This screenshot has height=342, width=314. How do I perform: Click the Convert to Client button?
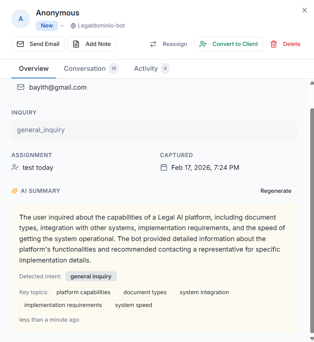pyautogui.click(x=229, y=44)
